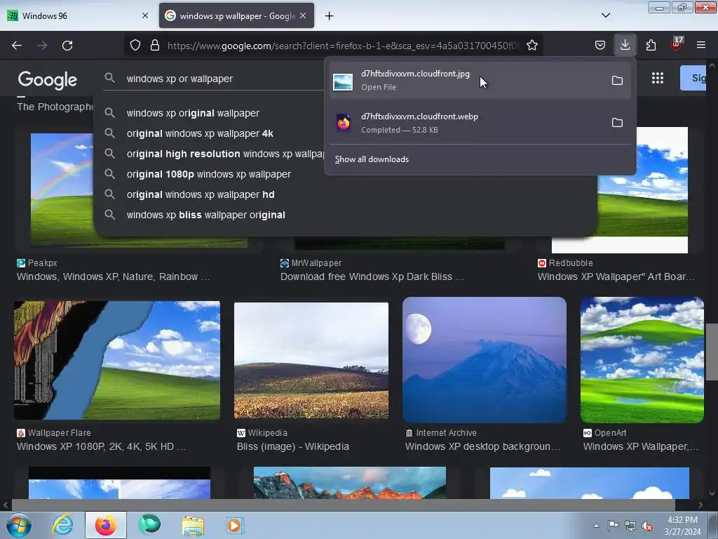Click the Firefox URL address bar
718x539 pixels.
click(x=341, y=46)
